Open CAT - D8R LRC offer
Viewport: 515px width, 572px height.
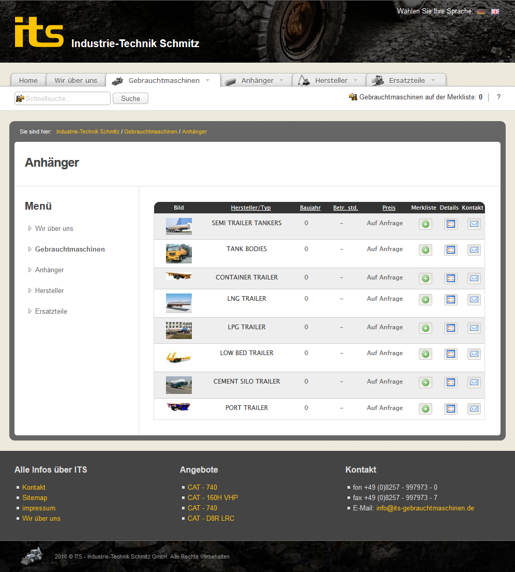[210, 518]
